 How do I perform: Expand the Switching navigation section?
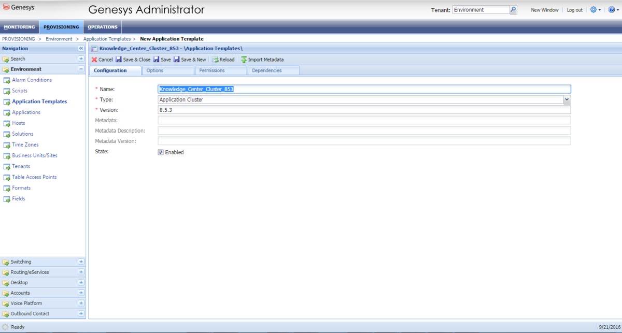pyautogui.click(x=81, y=262)
